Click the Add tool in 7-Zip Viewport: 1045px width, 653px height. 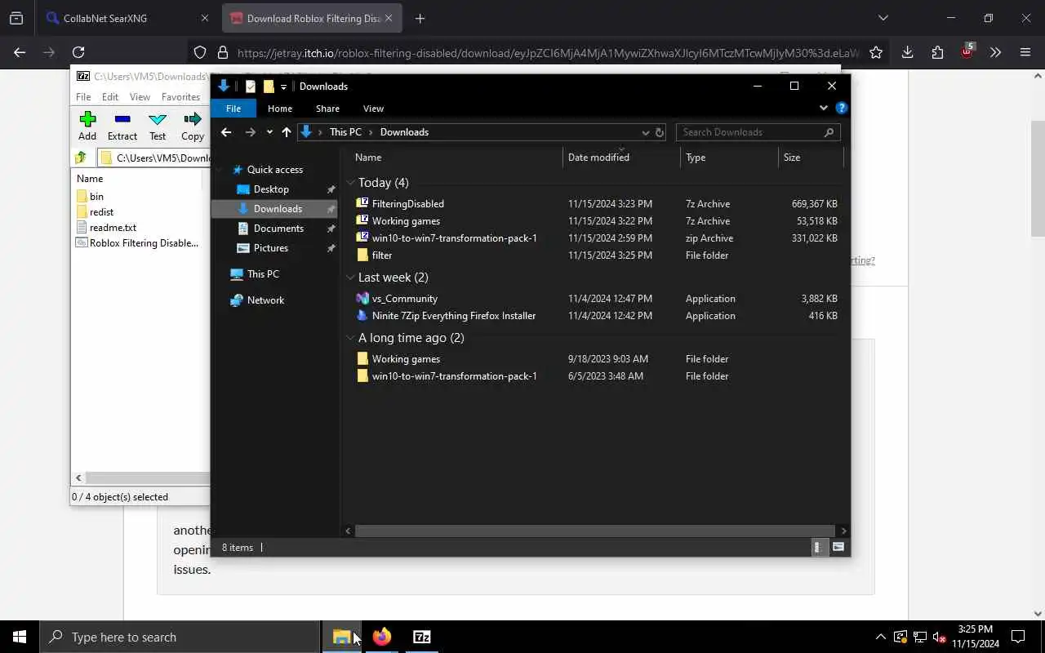(87, 126)
